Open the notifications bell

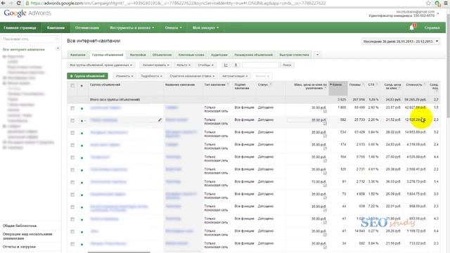tap(412, 27)
